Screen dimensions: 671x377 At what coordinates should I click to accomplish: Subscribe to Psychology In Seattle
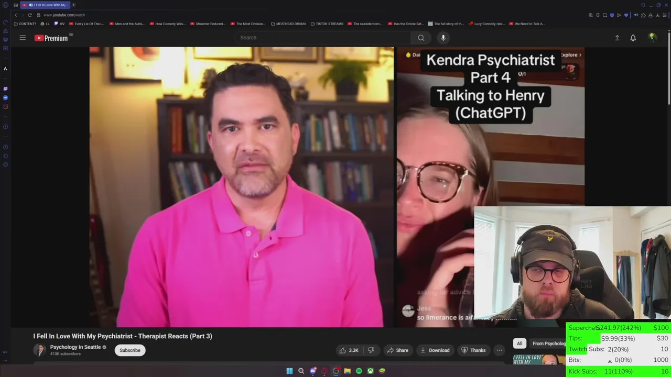[x=129, y=350]
